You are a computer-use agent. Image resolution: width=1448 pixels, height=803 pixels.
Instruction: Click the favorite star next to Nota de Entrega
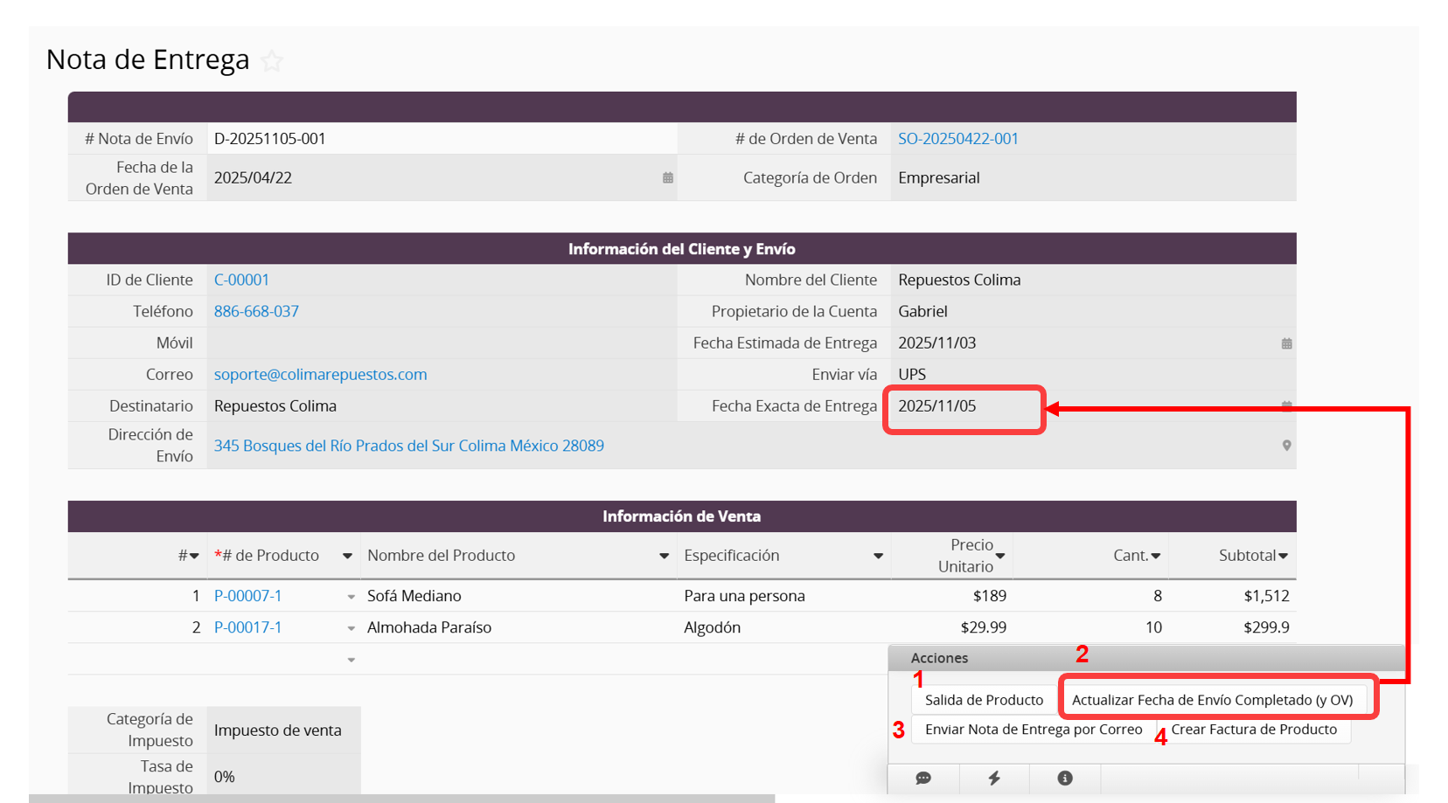click(272, 61)
